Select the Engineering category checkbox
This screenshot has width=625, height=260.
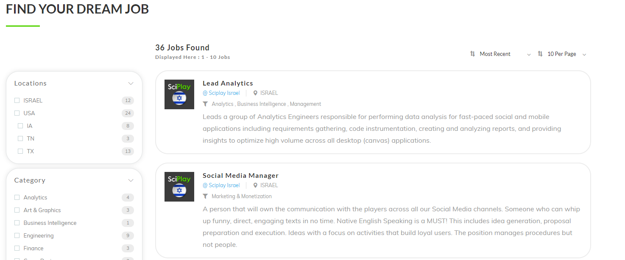[17, 235]
